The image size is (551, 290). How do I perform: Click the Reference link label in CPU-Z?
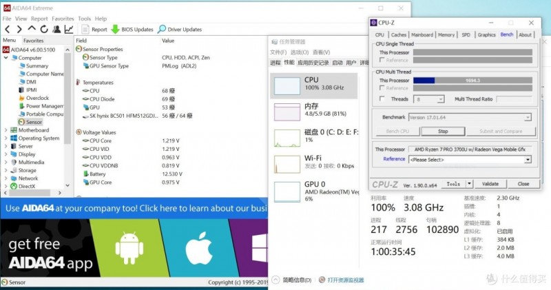pos(394,159)
